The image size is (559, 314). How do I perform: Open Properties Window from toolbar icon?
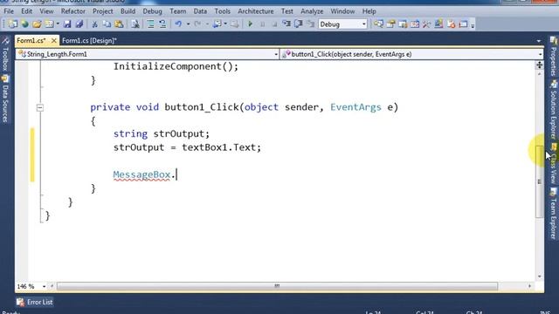pyautogui.click(x=390, y=24)
